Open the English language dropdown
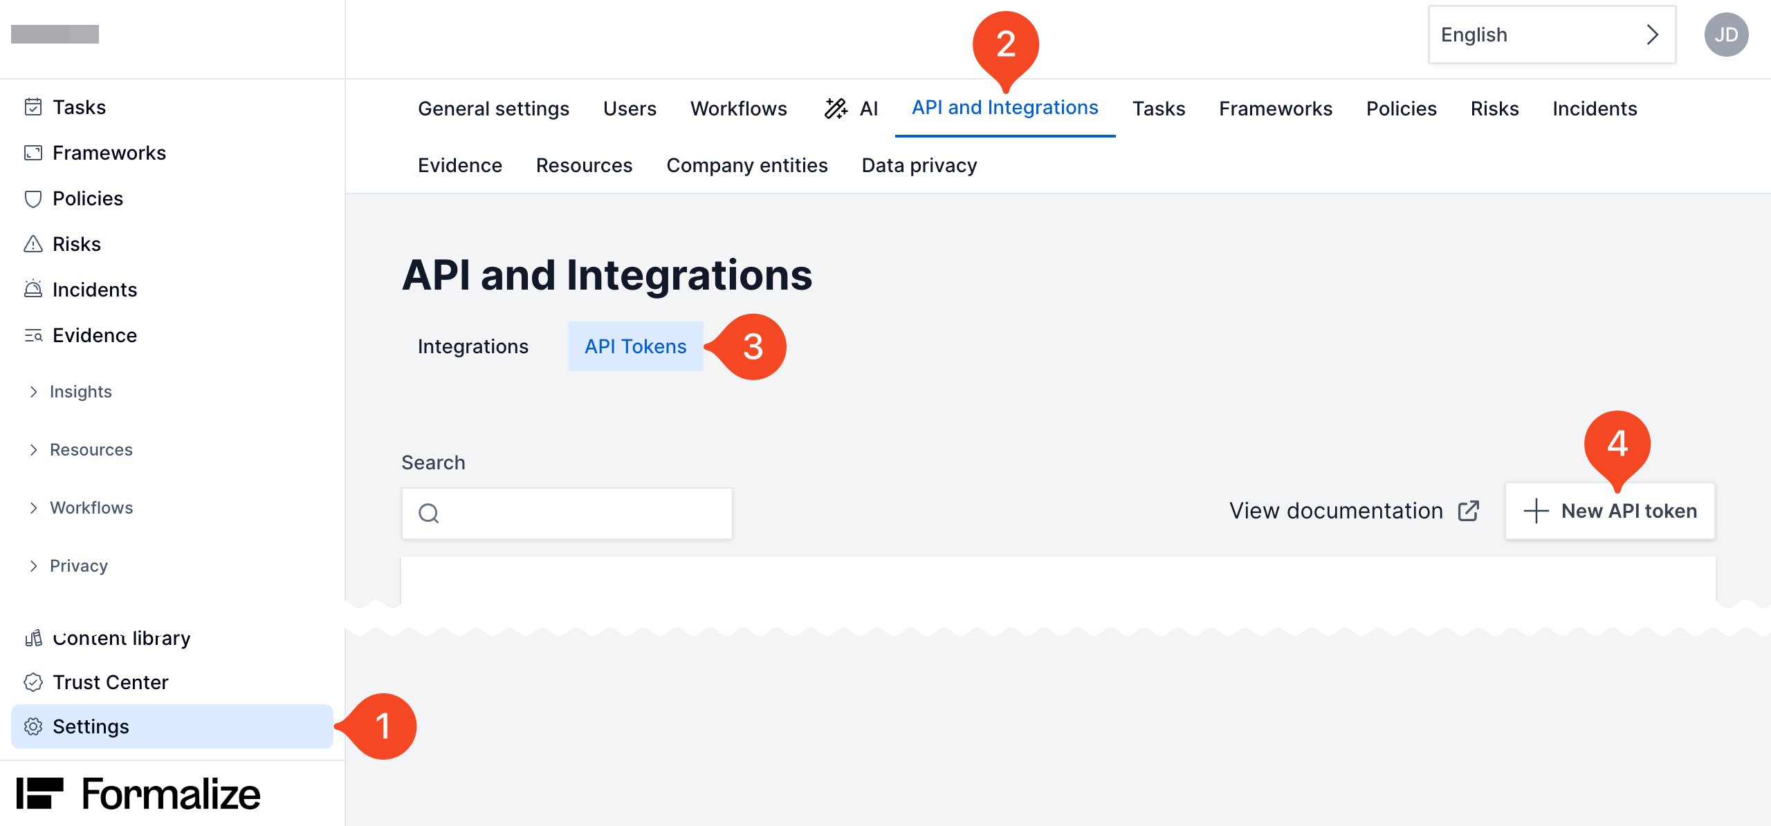Viewport: 1771px width, 826px height. click(x=1552, y=35)
